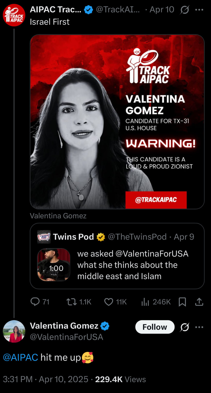211x393 pixels.
Task: Open the Track AIPAC warning image
Action: pos(117,122)
